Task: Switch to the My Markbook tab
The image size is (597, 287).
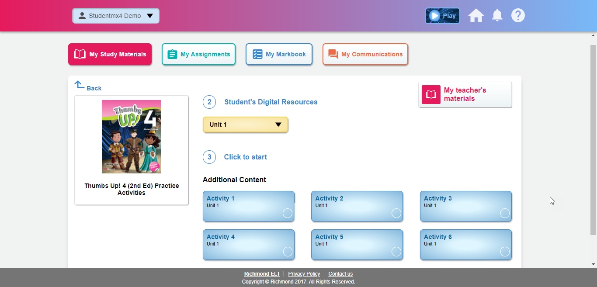Action: tap(279, 54)
